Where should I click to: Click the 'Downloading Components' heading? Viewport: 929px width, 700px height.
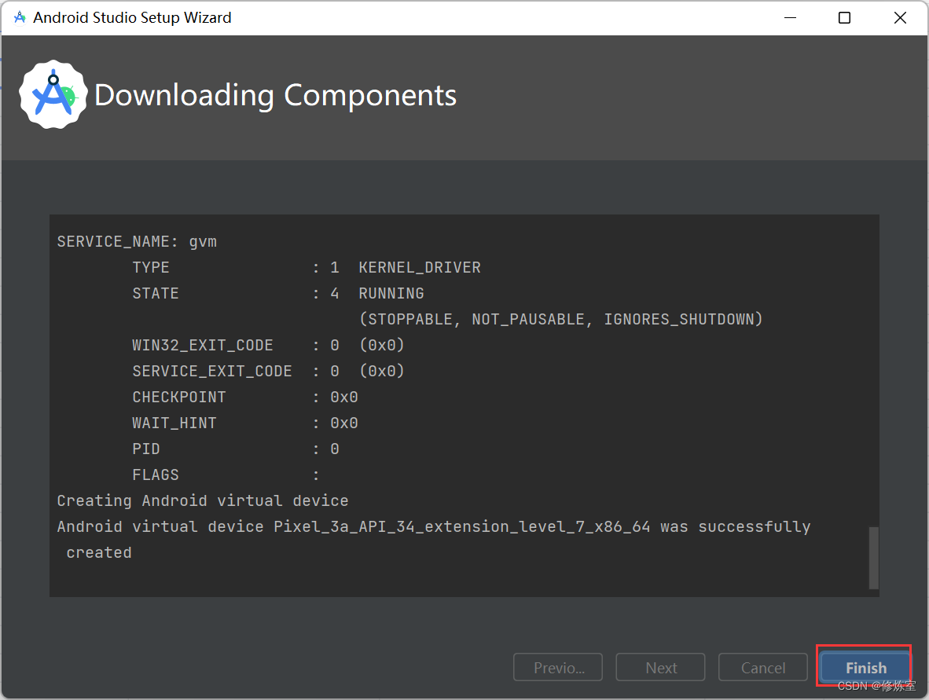pos(276,95)
